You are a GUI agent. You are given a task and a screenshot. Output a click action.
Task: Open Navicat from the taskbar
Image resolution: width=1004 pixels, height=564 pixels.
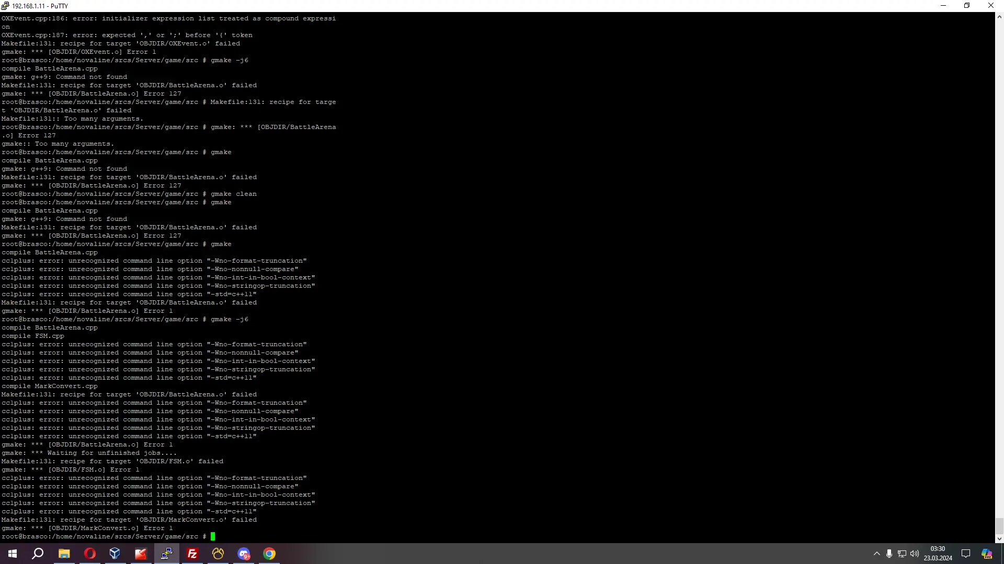pyautogui.click(x=218, y=554)
